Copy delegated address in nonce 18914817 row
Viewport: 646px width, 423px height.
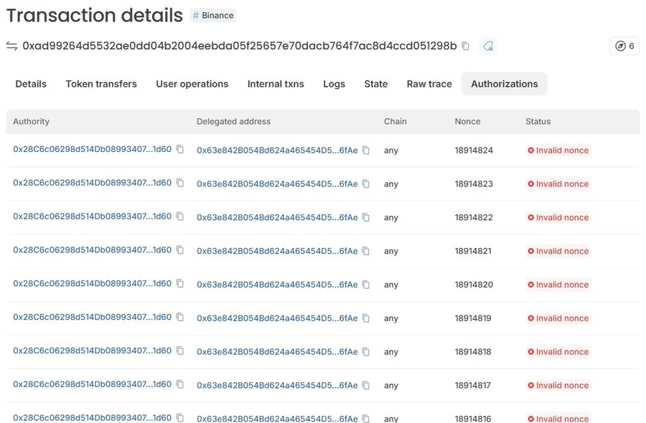pos(366,386)
